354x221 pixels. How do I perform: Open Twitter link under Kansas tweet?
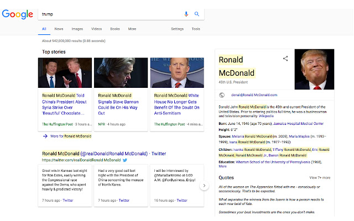point(68,200)
